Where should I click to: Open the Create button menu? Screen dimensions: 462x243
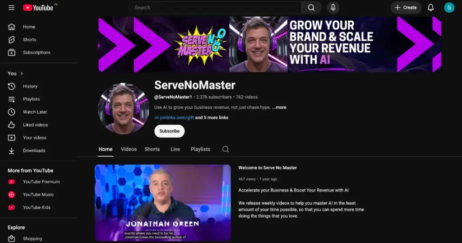pyautogui.click(x=406, y=8)
